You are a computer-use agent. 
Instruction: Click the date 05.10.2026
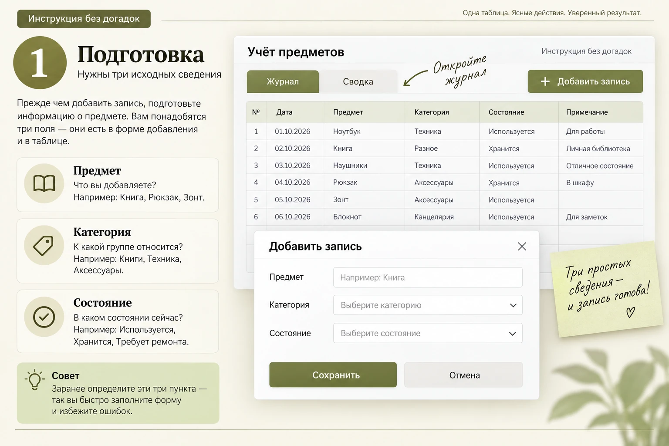pos(293,200)
